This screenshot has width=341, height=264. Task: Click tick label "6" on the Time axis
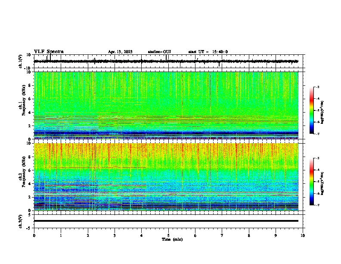[195, 236]
